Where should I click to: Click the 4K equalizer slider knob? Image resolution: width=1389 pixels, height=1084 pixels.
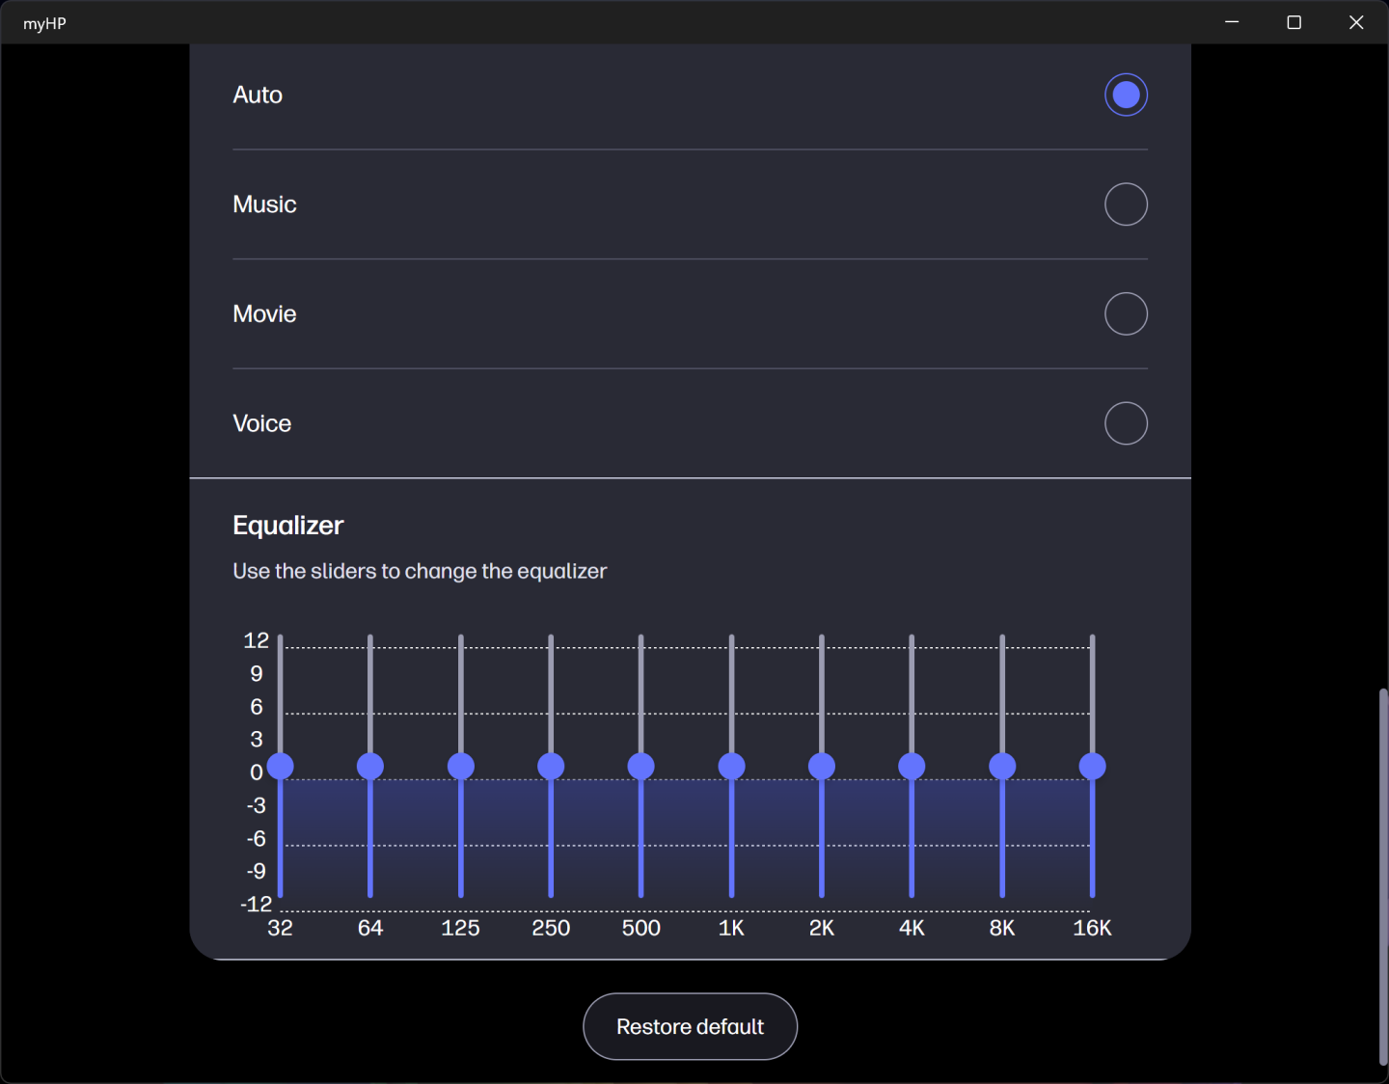[912, 766]
